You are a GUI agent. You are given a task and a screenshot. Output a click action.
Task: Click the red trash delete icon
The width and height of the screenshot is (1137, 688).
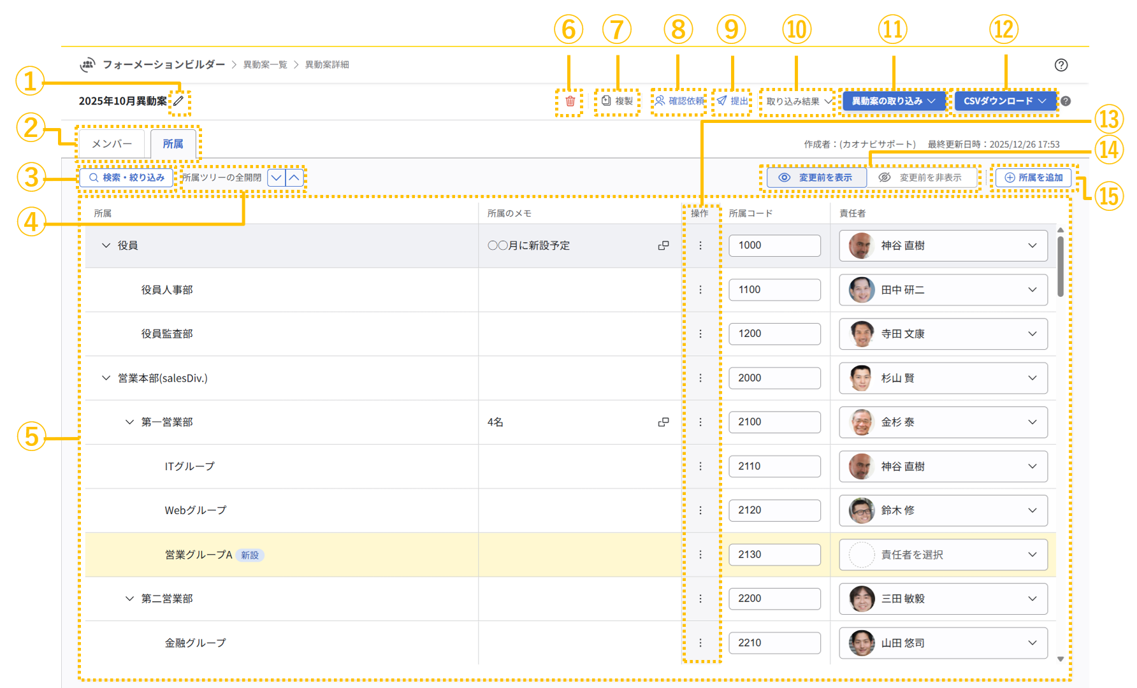[570, 101]
